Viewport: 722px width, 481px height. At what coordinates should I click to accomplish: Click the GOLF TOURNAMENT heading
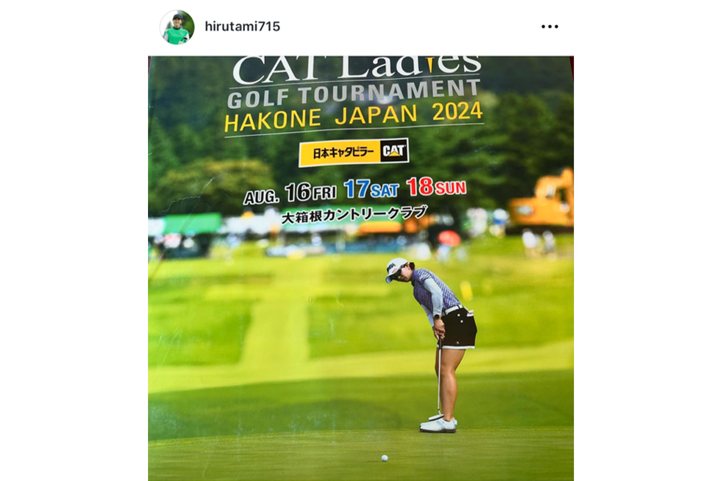tap(354, 93)
